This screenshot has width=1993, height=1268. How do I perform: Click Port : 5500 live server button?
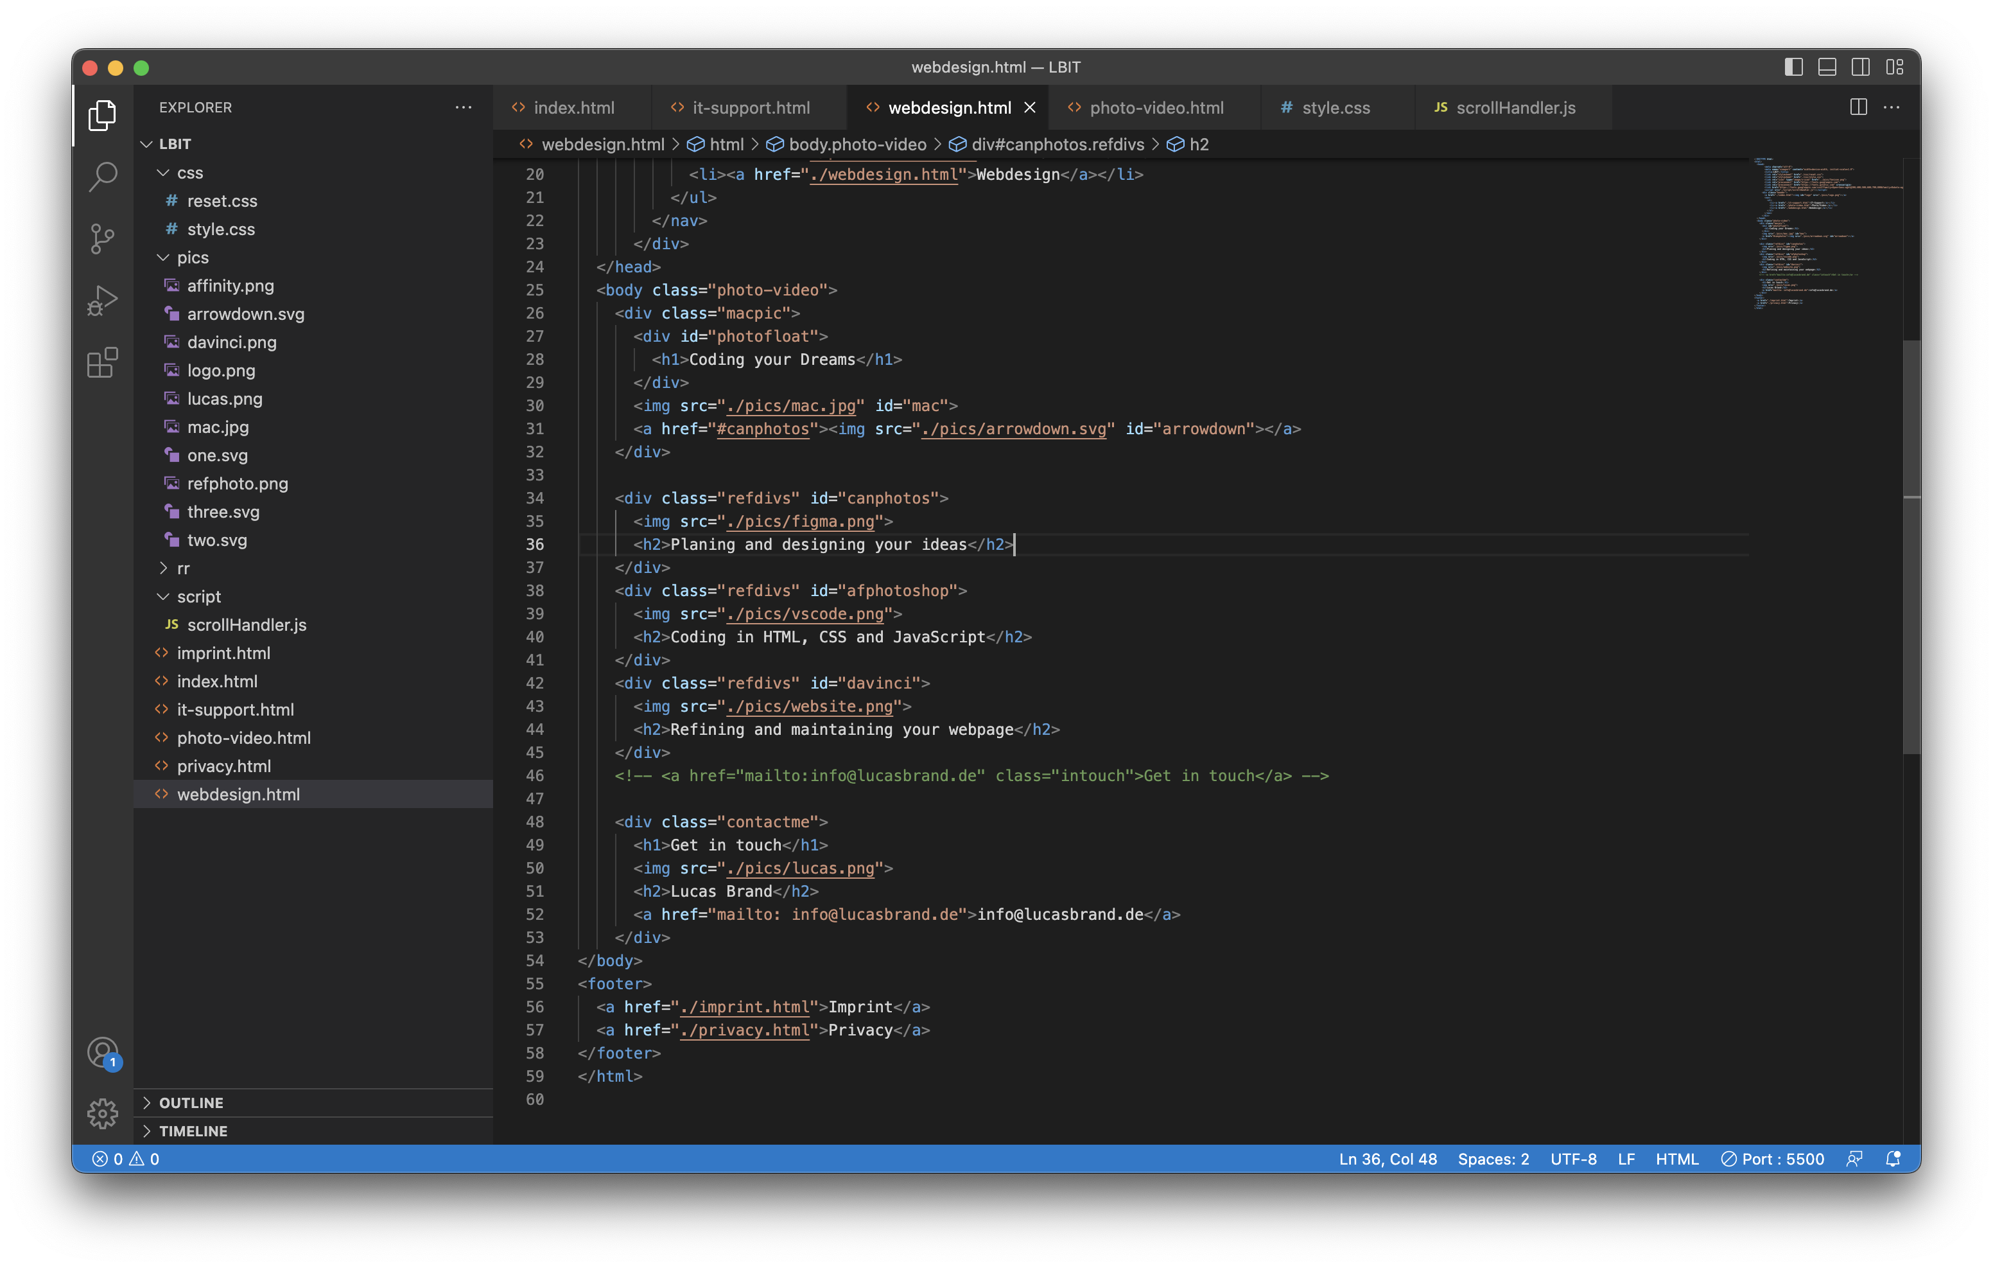pos(1772,1159)
